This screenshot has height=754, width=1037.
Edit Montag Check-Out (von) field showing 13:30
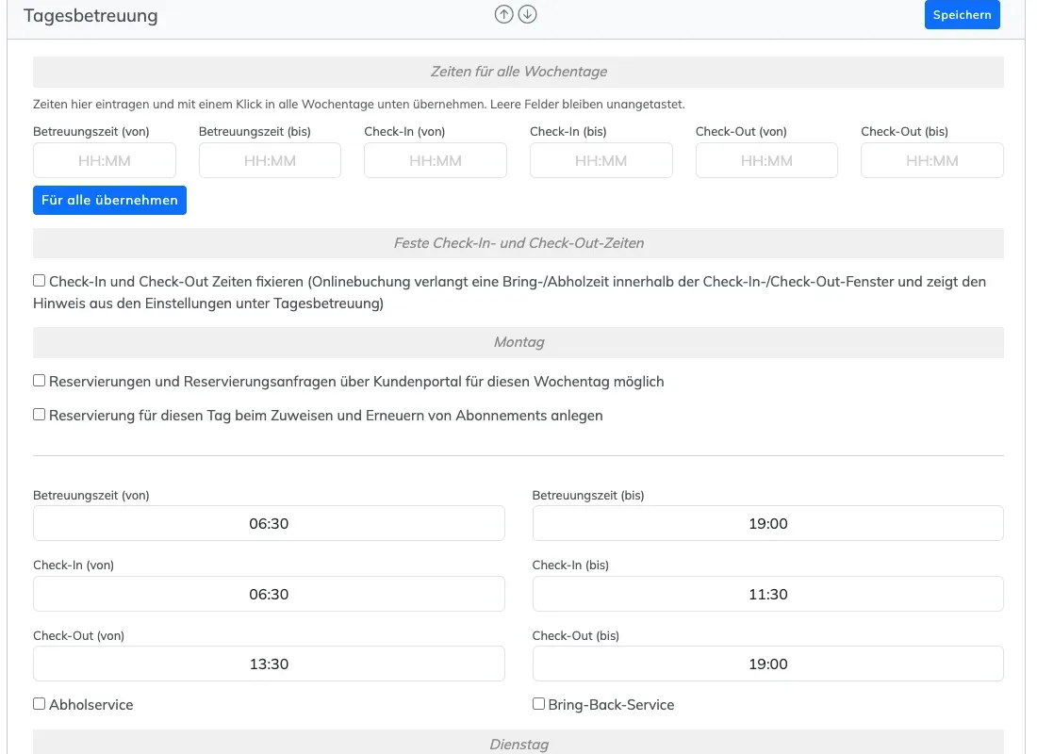coord(269,664)
